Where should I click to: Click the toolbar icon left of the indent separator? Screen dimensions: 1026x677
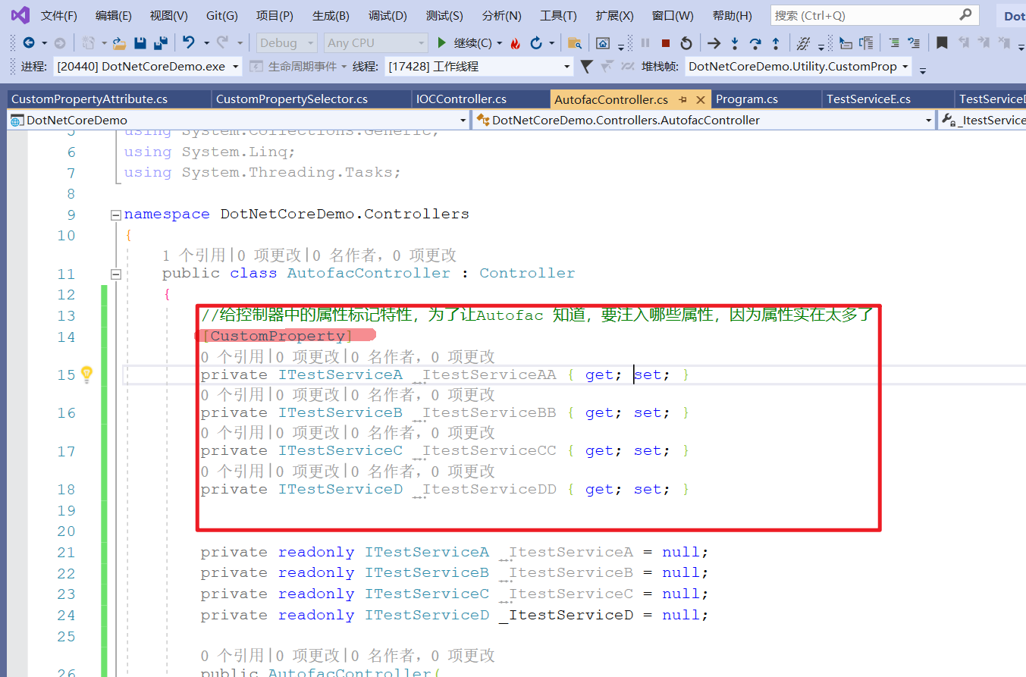(x=866, y=43)
